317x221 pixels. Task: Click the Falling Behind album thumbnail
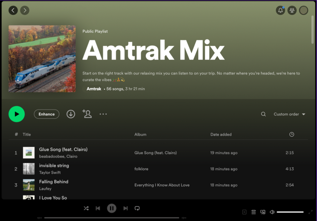pyautogui.click(x=29, y=185)
